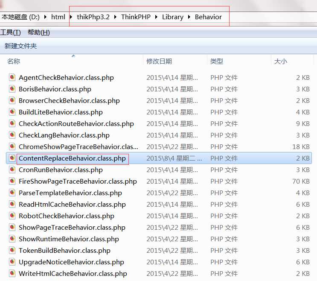The width and height of the screenshot is (317, 281).
Task: Click the CheckActionRouteBehavior.class.php file icon
Action: pos(12,123)
